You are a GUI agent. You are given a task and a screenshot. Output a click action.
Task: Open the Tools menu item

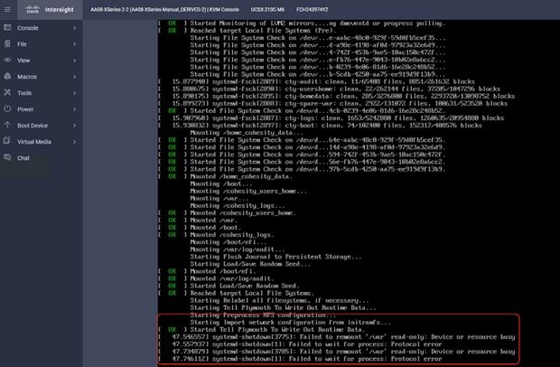click(x=42, y=93)
